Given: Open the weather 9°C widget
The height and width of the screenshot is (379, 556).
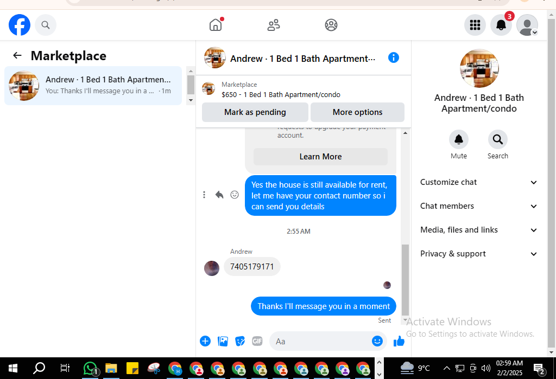Looking at the screenshot, I should click(415, 368).
